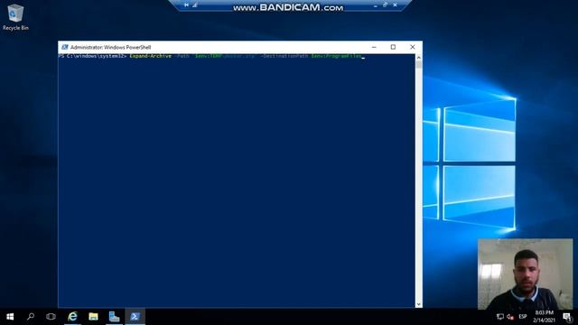Click PowerShell scrollbar down arrow
Screen dimensions: 578x325
pyautogui.click(x=419, y=304)
